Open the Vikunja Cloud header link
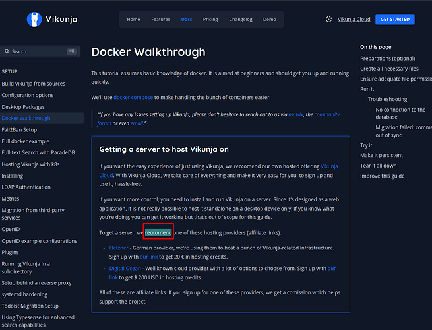This screenshot has height=330, width=432. click(x=354, y=20)
